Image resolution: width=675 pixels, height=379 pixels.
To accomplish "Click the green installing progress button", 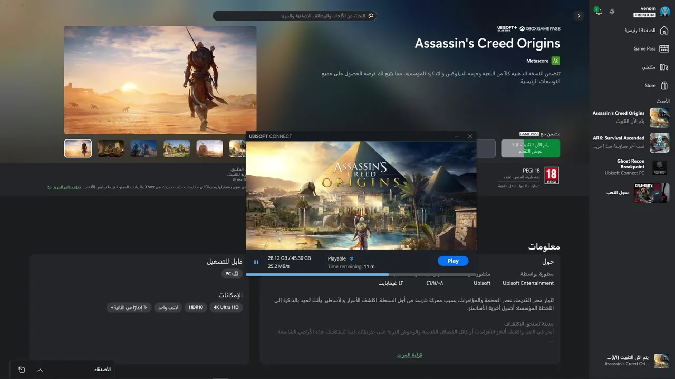I will 531,148.
